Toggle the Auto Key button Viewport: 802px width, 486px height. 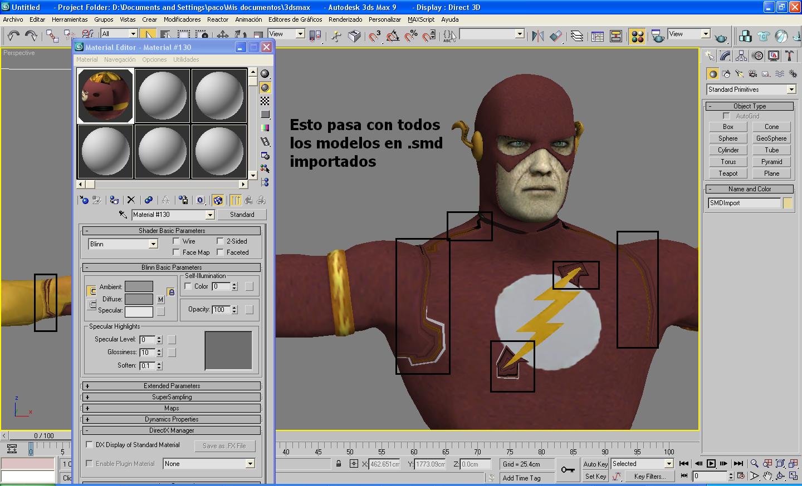595,464
